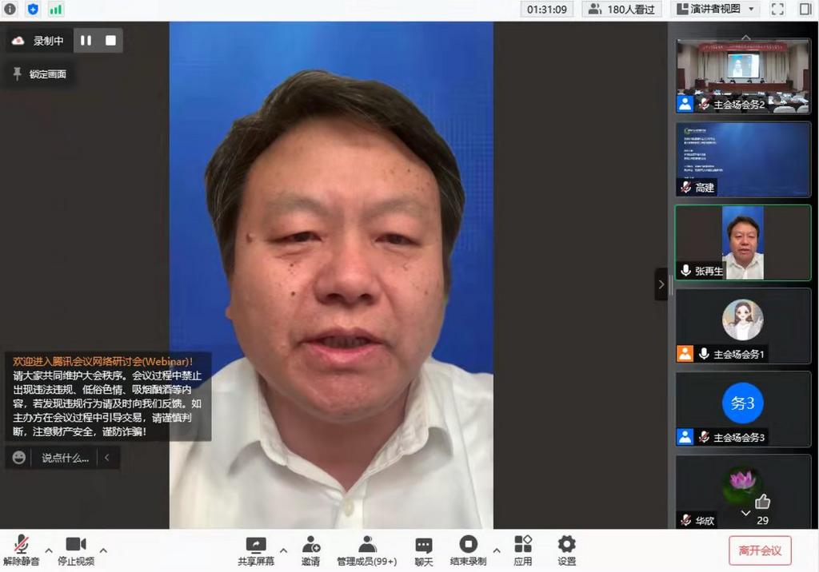Toggle 解除静音 microphone unmute
This screenshot has height=572, width=819.
[21, 546]
